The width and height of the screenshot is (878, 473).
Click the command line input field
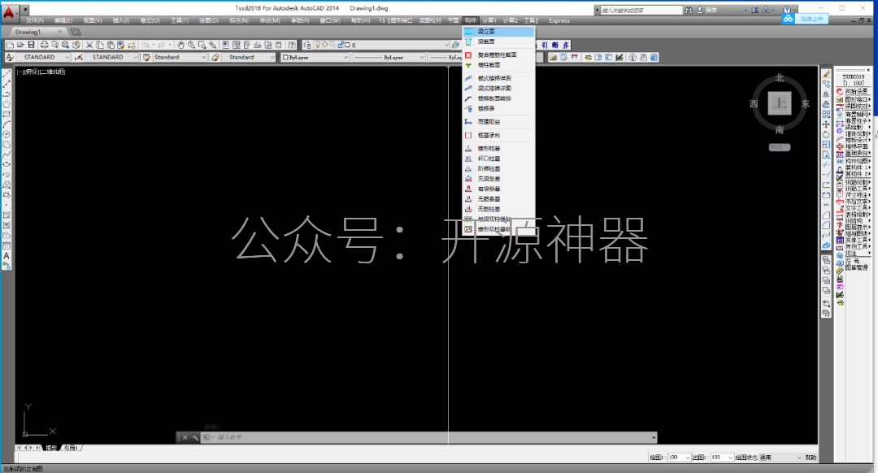[x=431, y=437]
